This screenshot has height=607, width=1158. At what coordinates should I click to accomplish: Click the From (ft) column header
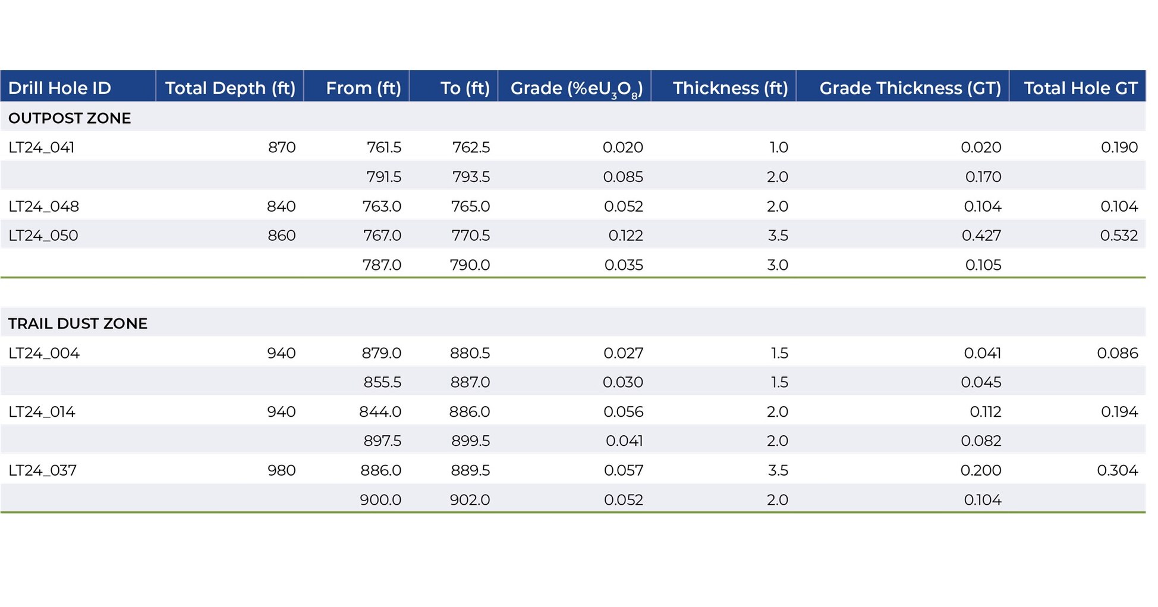363,88
